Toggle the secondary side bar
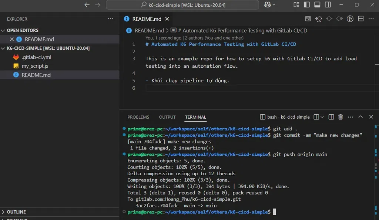 tap(328, 4)
